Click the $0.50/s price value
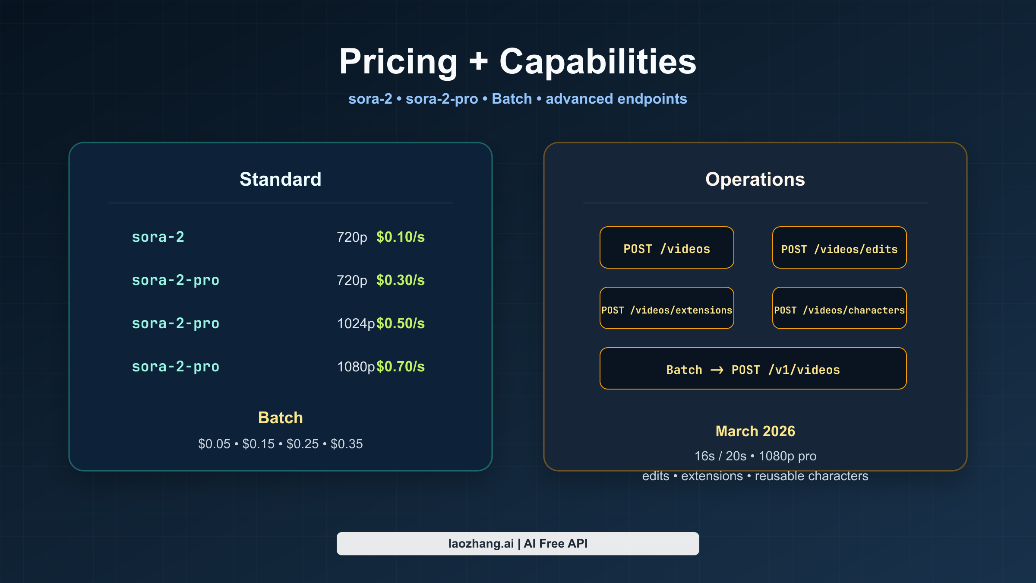 point(400,323)
